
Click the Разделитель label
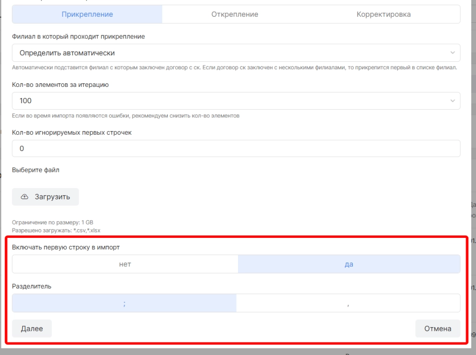coord(32,286)
